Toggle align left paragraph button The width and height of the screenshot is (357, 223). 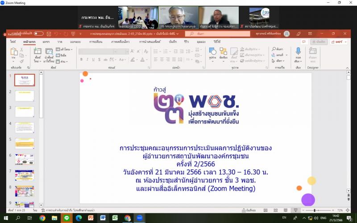(x=156, y=60)
